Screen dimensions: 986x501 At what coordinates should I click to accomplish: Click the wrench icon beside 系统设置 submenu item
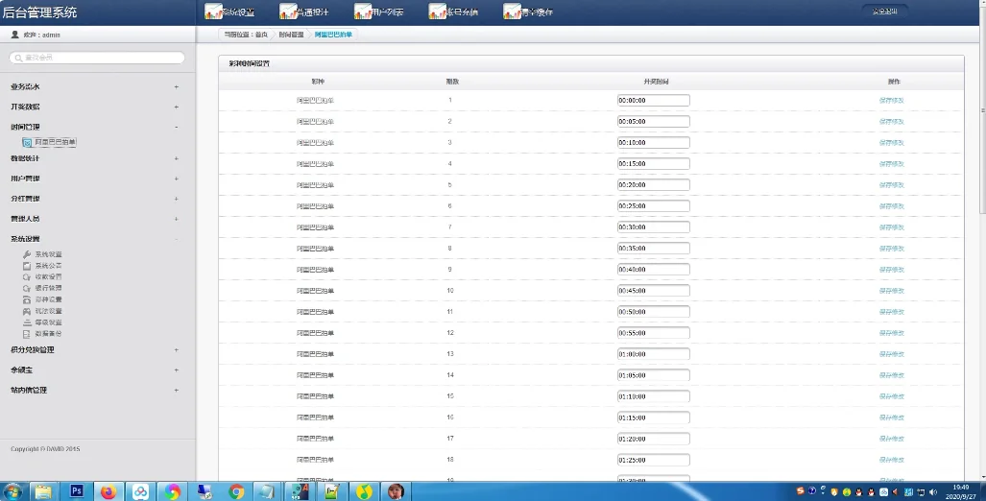click(27, 254)
